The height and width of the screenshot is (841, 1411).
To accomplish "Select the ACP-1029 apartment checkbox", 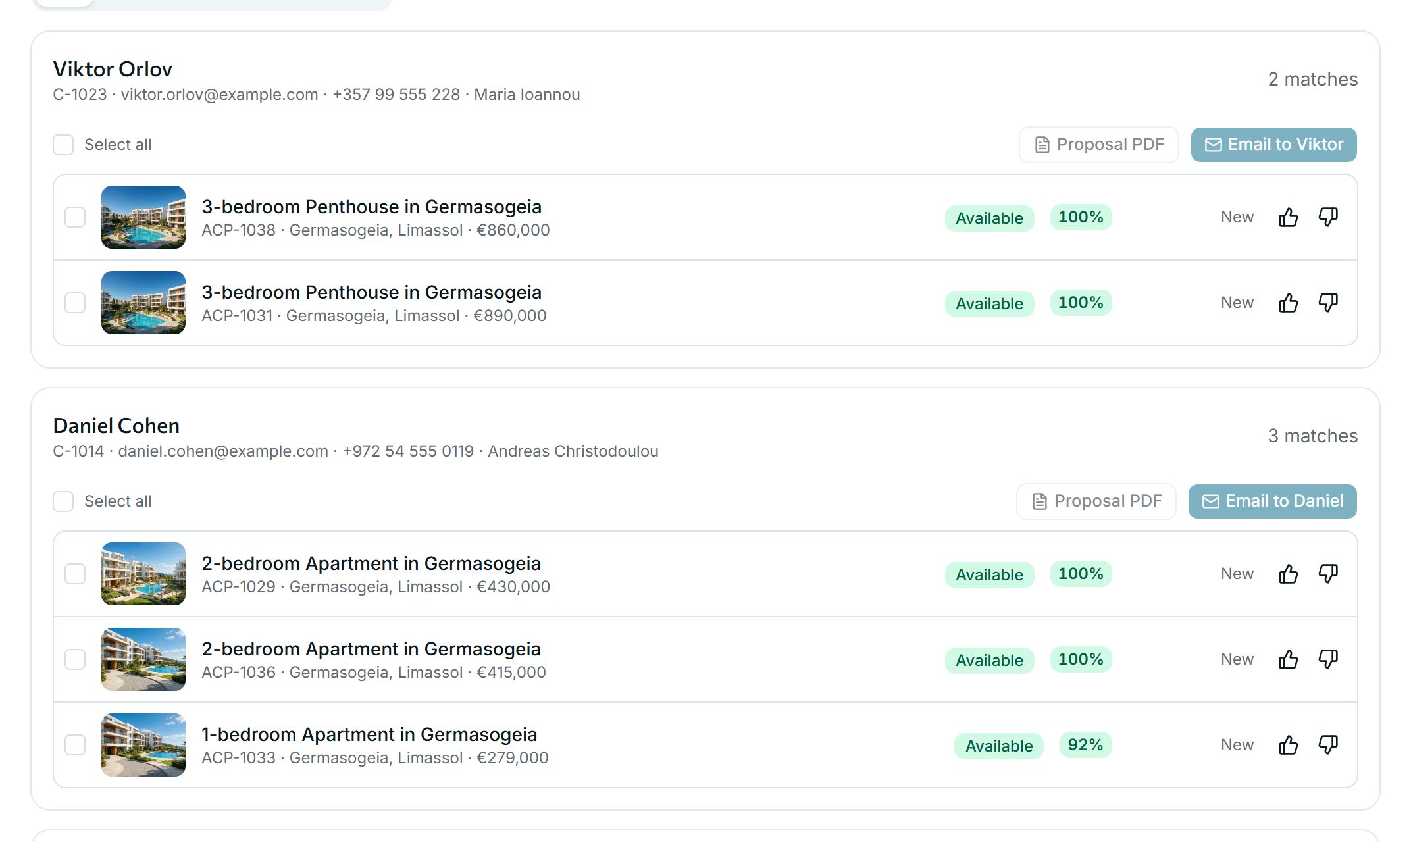I will point(75,574).
